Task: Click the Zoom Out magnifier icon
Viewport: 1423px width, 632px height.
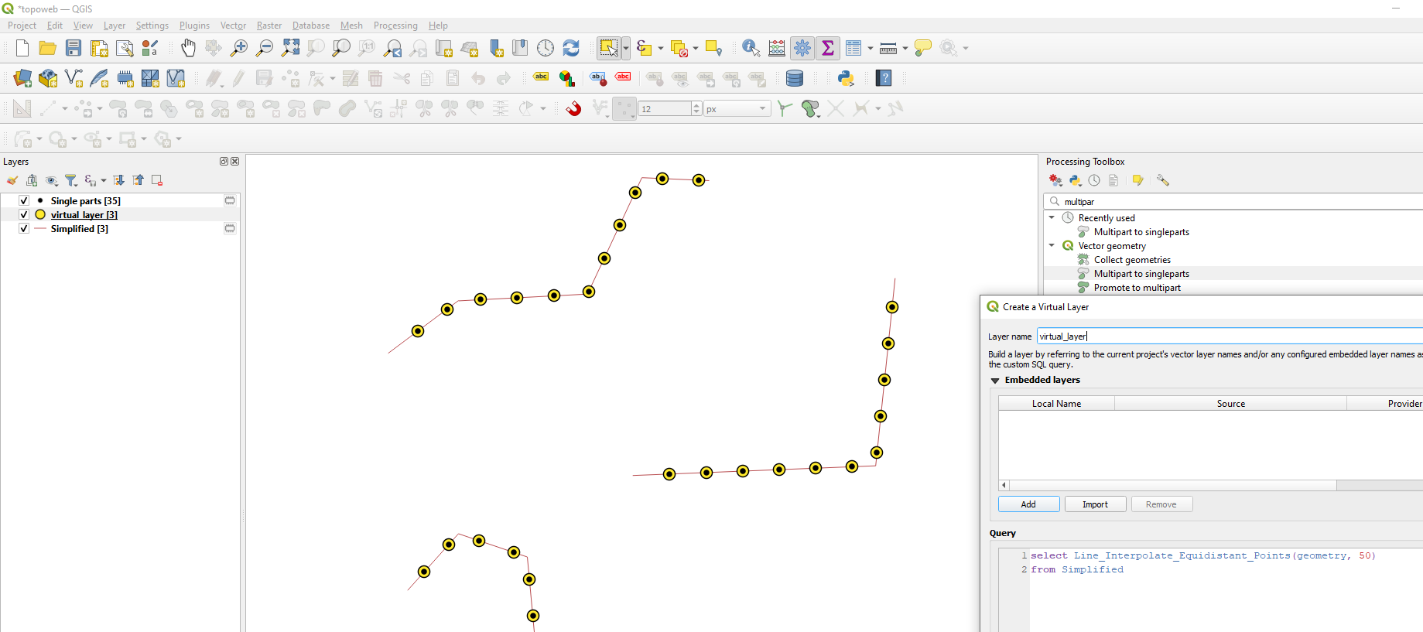Action: [x=265, y=48]
